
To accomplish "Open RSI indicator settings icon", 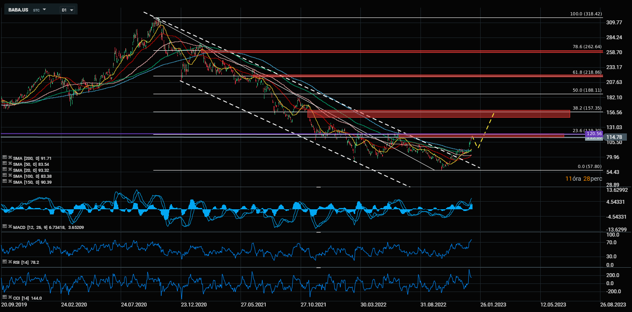I will click(x=4, y=262).
